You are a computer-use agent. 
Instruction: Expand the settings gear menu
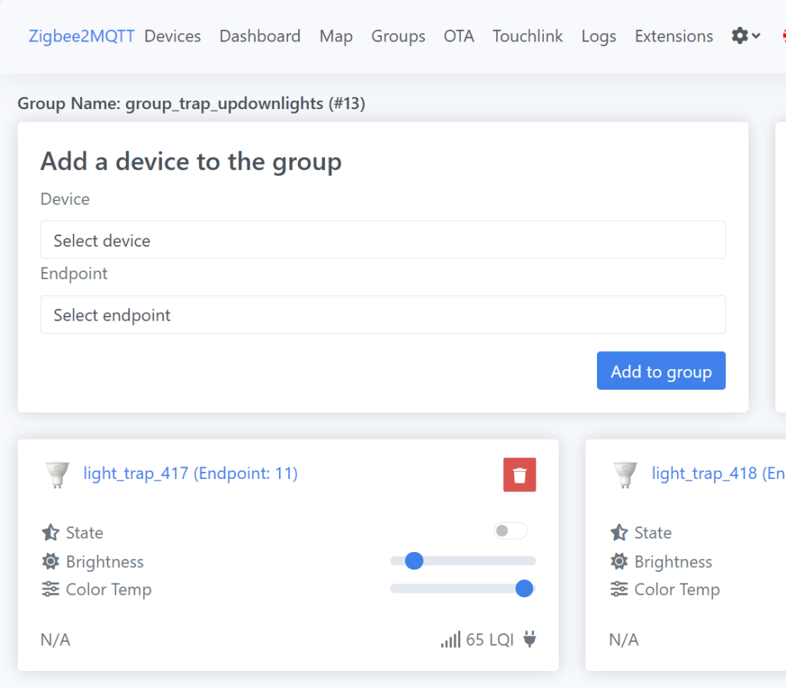coord(745,36)
